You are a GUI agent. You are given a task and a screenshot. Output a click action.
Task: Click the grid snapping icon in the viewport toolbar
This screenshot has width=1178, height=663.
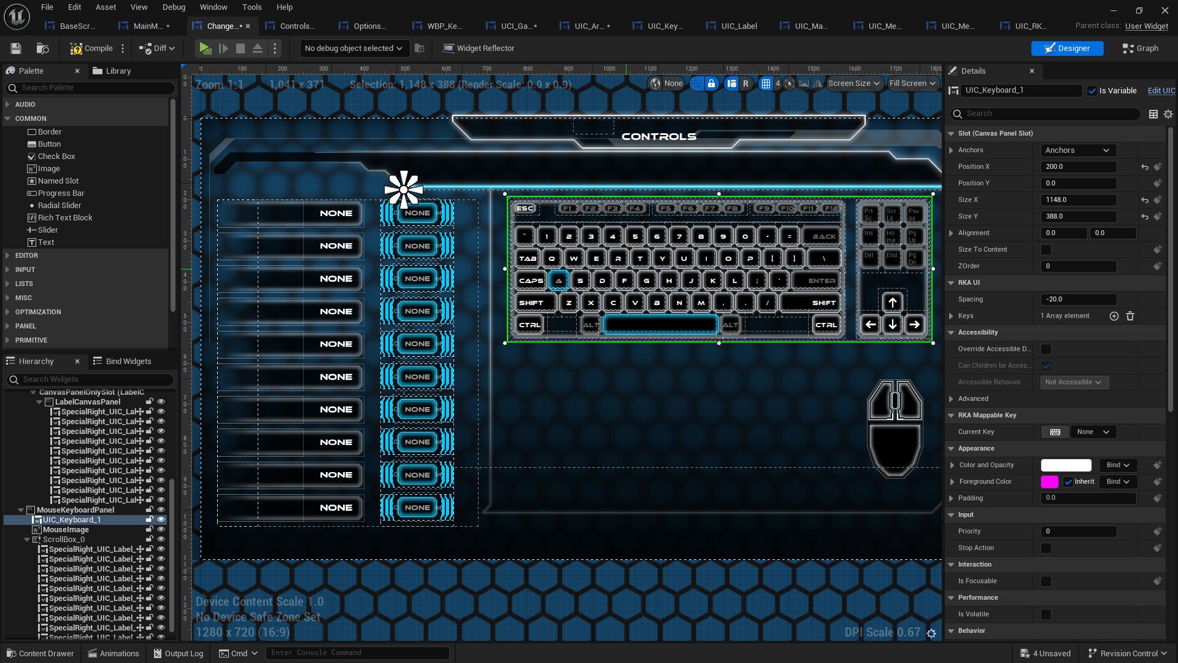(x=766, y=83)
